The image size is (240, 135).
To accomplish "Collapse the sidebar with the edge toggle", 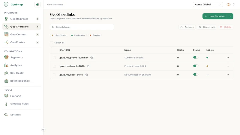I will tap(43, 130).
